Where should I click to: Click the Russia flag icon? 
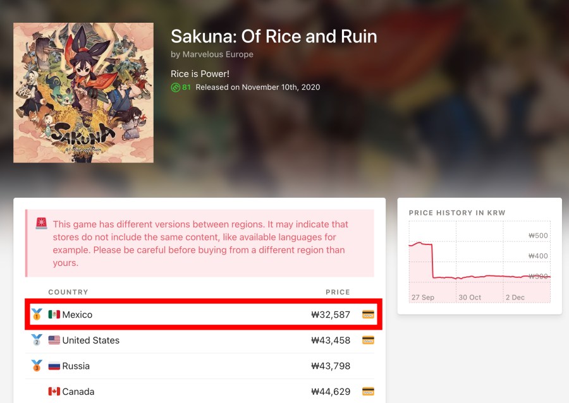pyautogui.click(x=54, y=366)
